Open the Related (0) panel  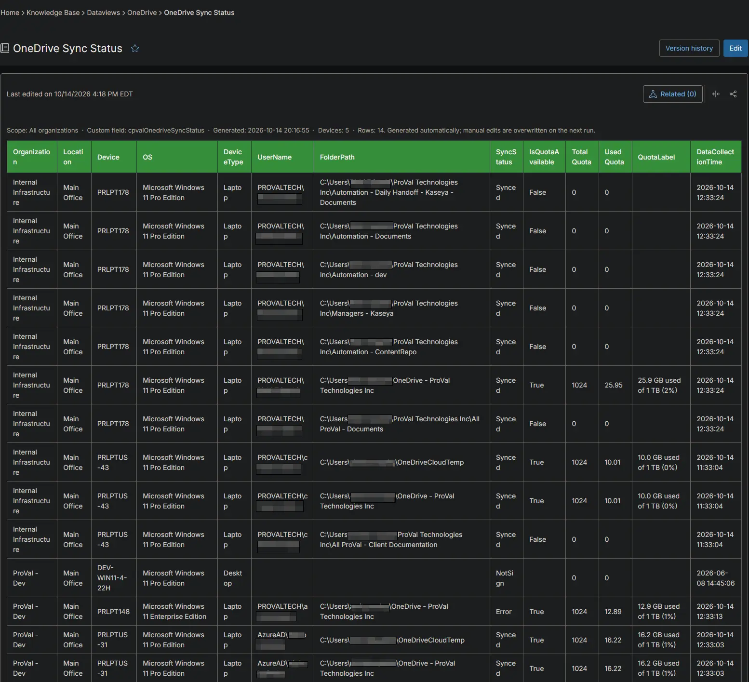click(672, 94)
